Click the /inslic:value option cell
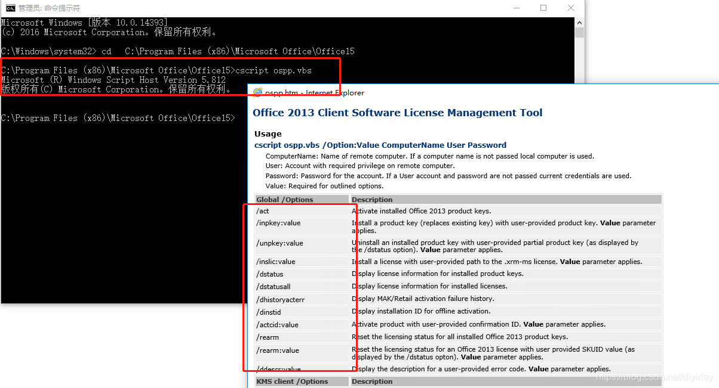Viewport: 719px width, 388px height. (302, 262)
